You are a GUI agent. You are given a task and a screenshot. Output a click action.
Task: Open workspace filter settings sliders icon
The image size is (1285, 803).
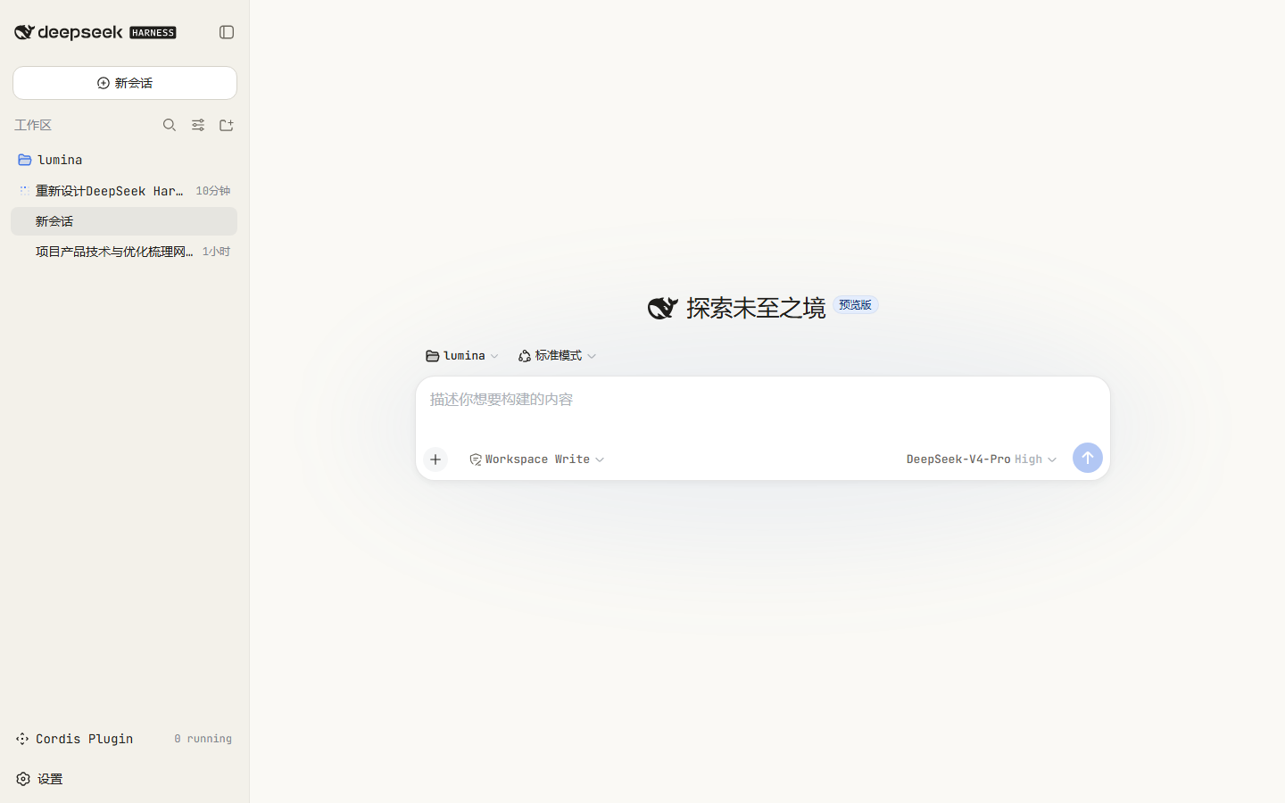[x=198, y=125]
